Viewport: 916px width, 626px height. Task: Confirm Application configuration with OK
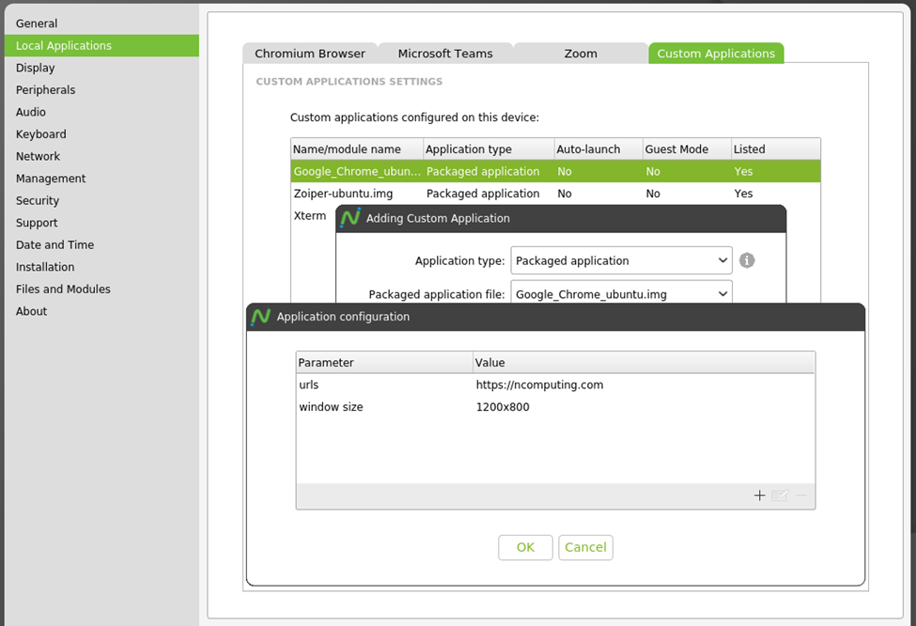click(x=525, y=547)
